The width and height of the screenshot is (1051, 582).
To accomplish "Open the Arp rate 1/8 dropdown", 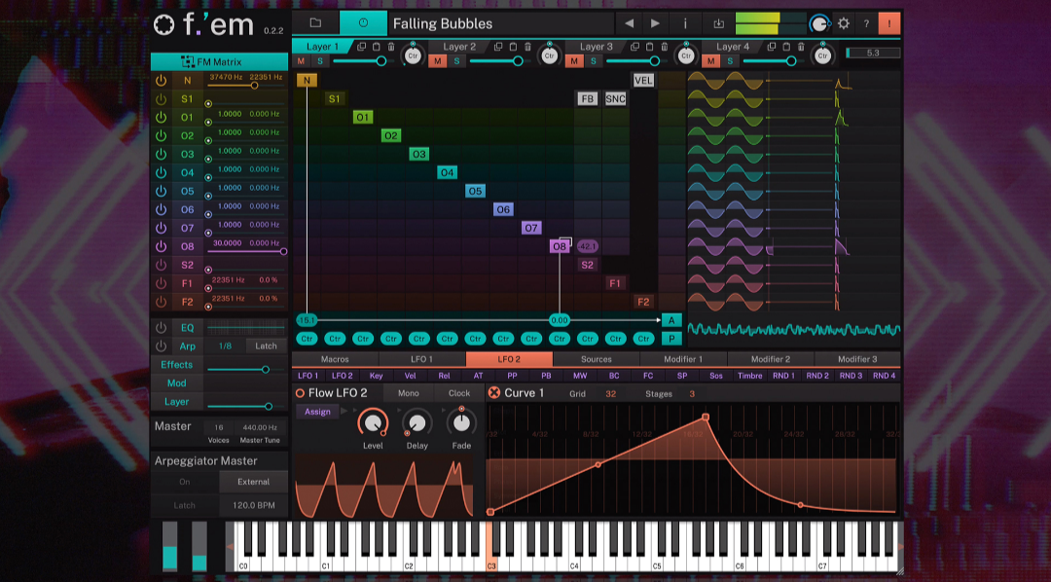I will click(225, 346).
